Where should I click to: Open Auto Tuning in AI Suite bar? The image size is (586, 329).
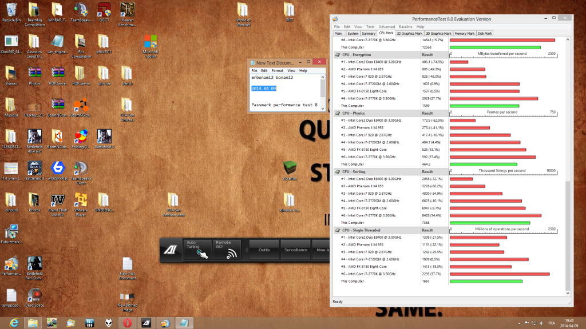(197, 250)
